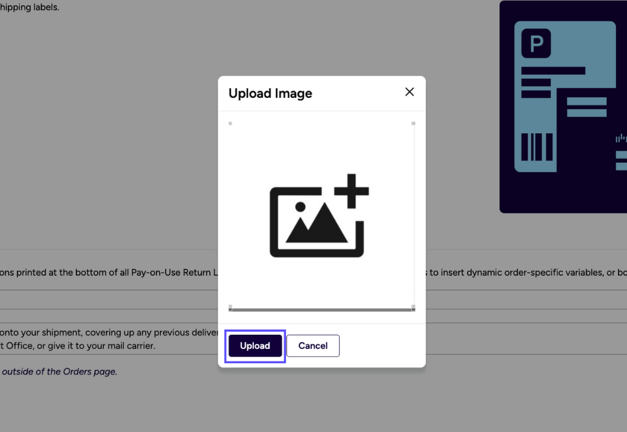Viewport: 627px width, 432px height.
Task: Select the Upload Image dialog title
Action: point(270,93)
